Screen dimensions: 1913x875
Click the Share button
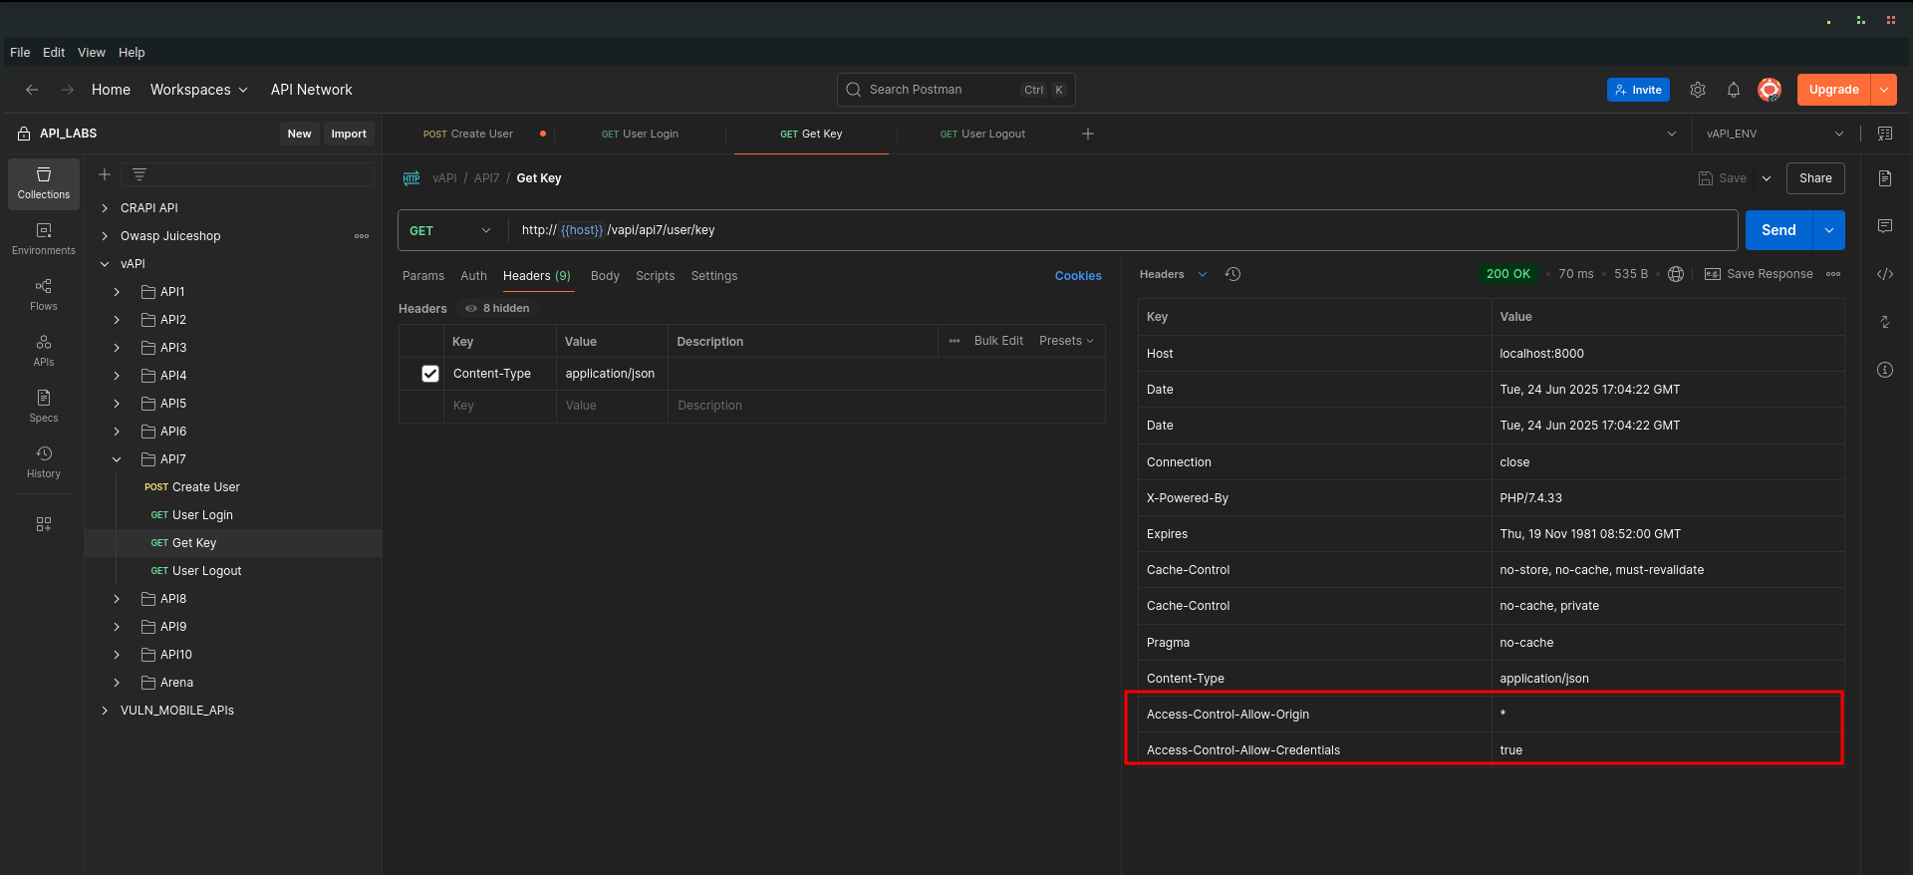point(1815,178)
